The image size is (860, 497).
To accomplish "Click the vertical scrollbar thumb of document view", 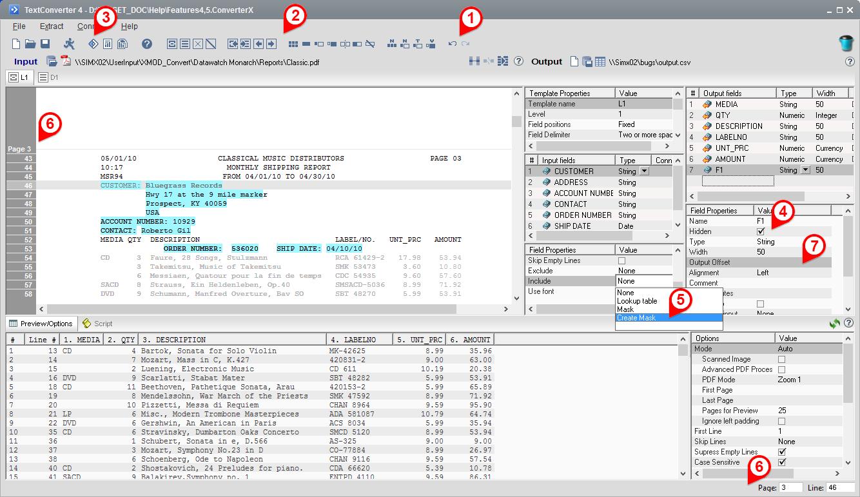I will tap(516, 122).
